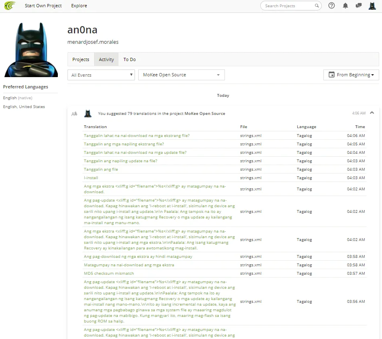Open the MoKee Open Source project dropdown
Image resolution: width=382 pixels, height=339 pixels.
[x=182, y=75]
